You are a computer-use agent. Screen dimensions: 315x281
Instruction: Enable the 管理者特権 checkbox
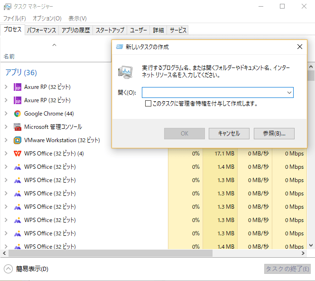pos(148,104)
